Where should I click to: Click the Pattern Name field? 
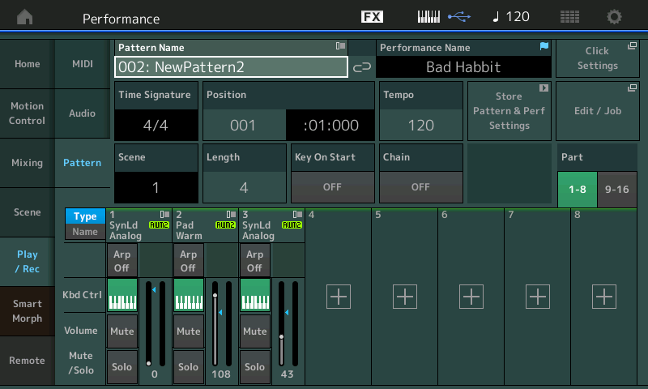click(x=231, y=66)
